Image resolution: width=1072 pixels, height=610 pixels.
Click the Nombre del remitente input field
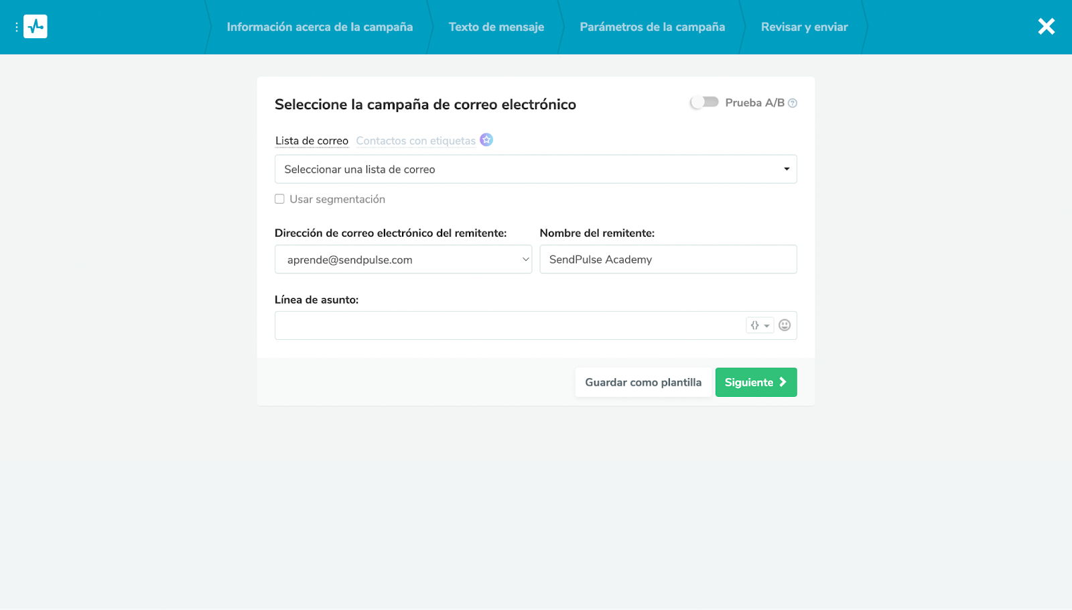coord(669,259)
